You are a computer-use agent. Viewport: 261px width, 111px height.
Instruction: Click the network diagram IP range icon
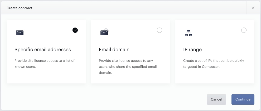(x=188, y=33)
